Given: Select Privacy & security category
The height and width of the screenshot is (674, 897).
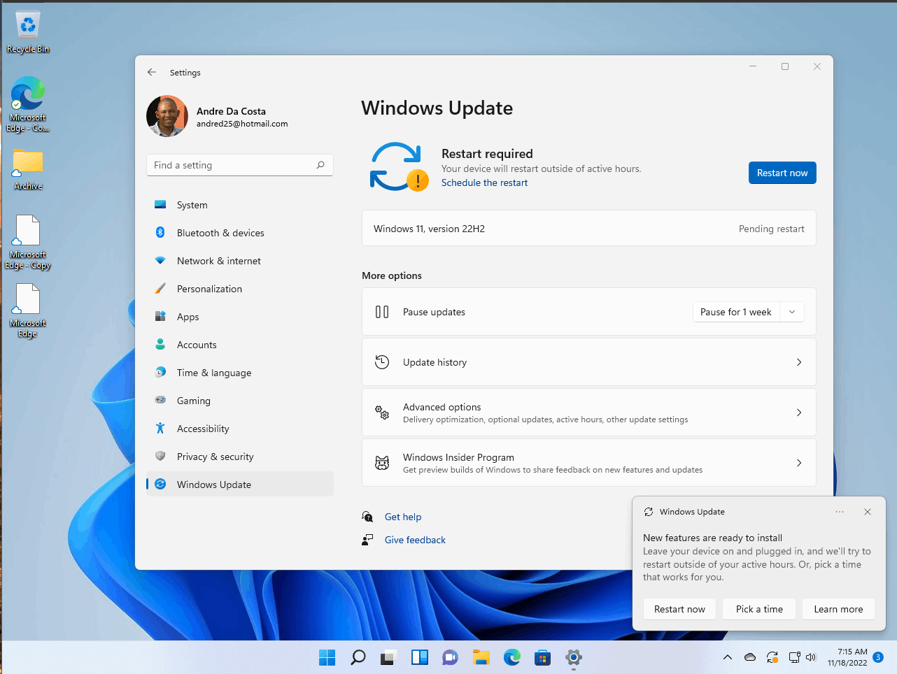Looking at the screenshot, I should click(240, 457).
